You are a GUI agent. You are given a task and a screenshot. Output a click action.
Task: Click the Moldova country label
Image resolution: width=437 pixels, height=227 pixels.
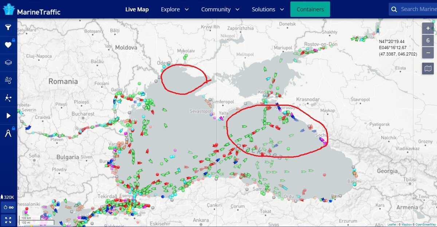click(x=126, y=47)
